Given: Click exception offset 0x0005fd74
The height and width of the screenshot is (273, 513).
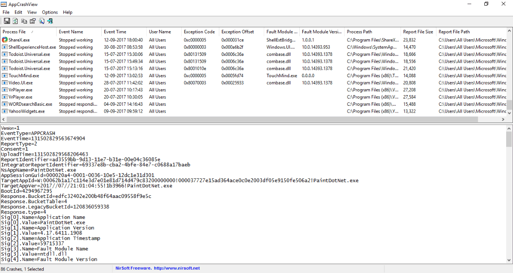Looking at the screenshot, I should click(x=233, y=76).
